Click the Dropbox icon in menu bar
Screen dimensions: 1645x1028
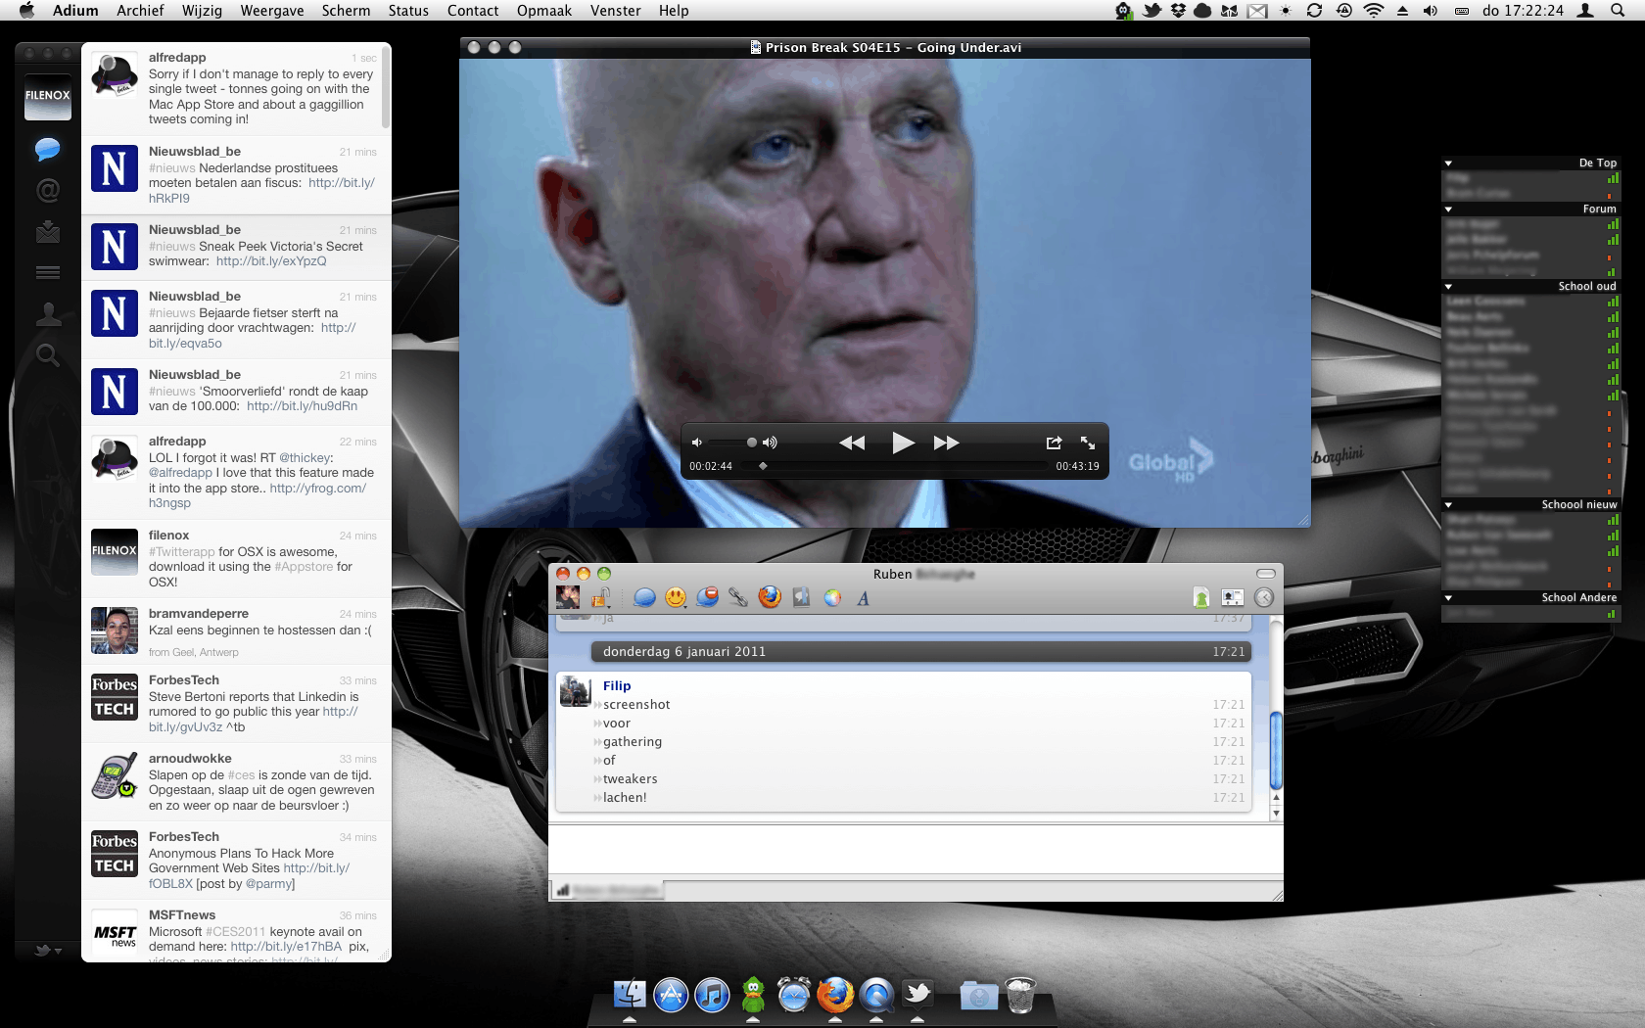coord(1178,11)
